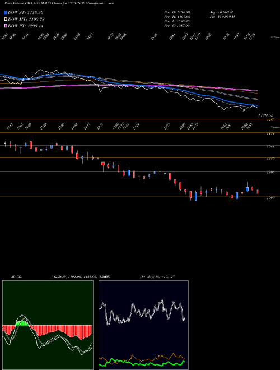This screenshot has height=370, width=280.
Task: Click the rightmost red candlestick
Action: [258, 192]
